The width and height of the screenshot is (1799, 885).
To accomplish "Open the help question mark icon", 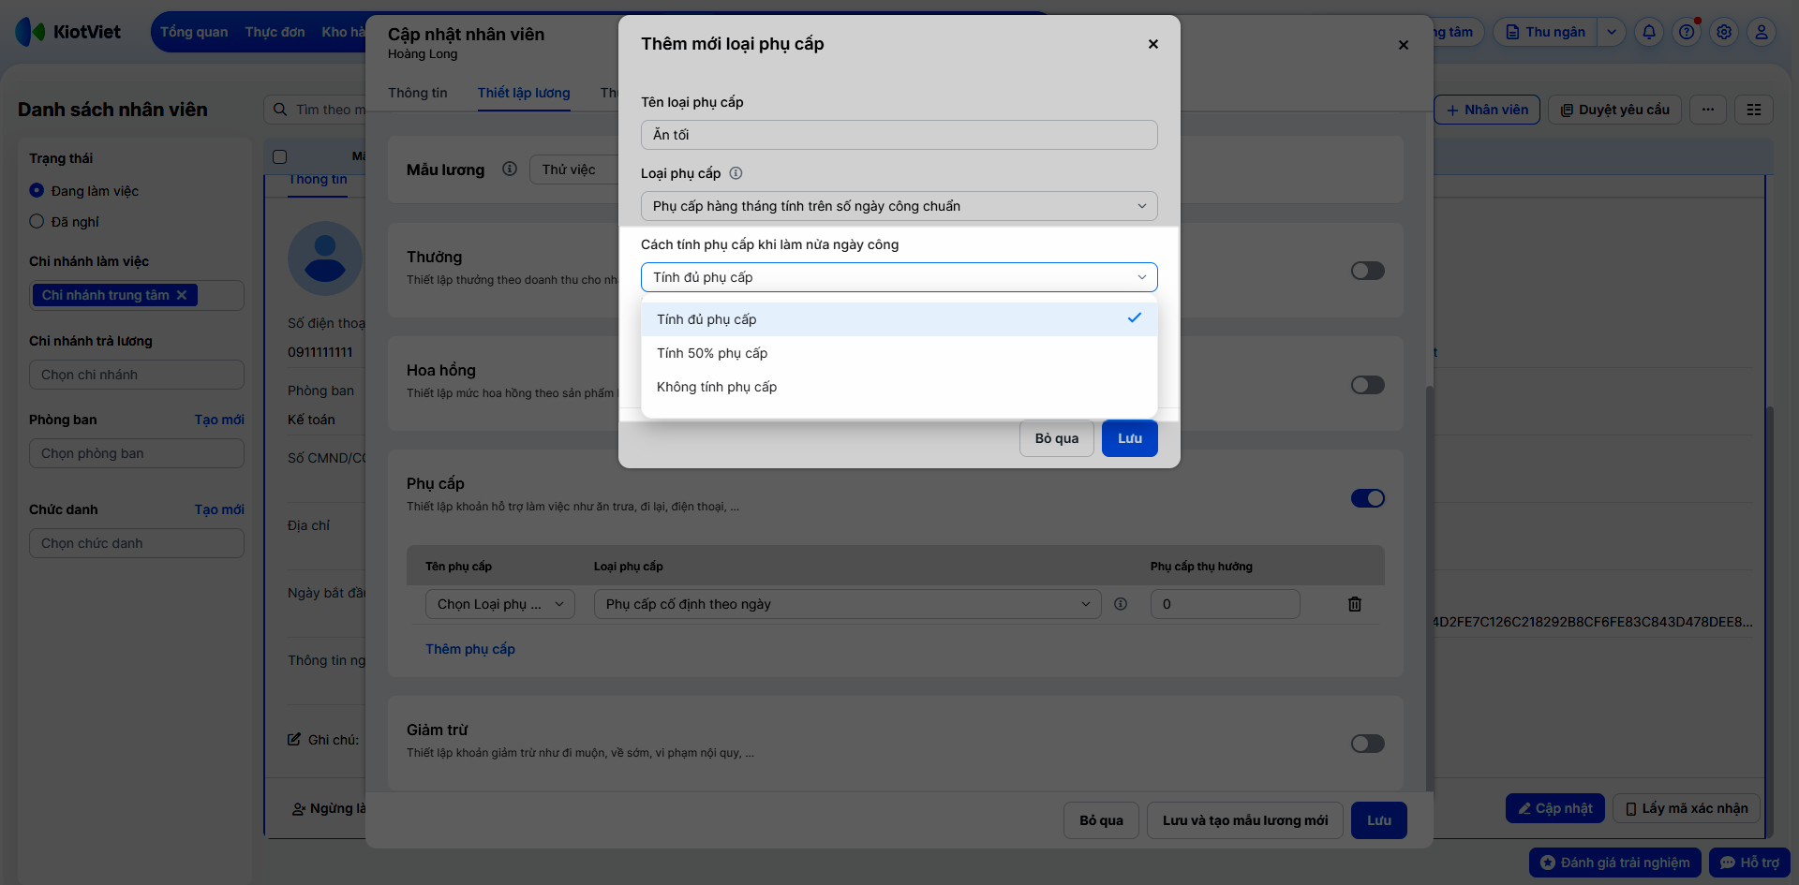I will tap(1687, 32).
